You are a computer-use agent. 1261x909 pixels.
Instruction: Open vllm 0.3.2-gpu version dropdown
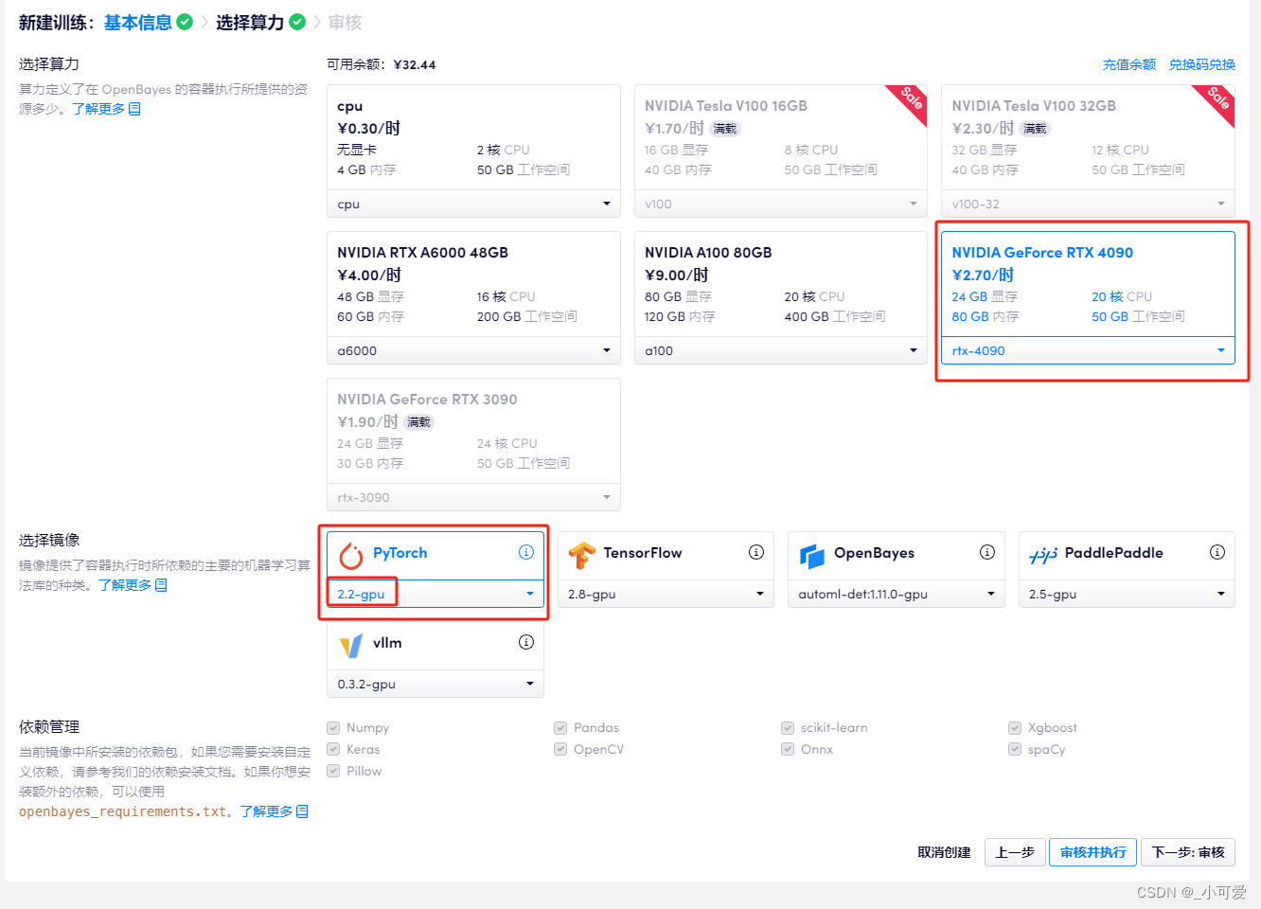click(x=435, y=684)
